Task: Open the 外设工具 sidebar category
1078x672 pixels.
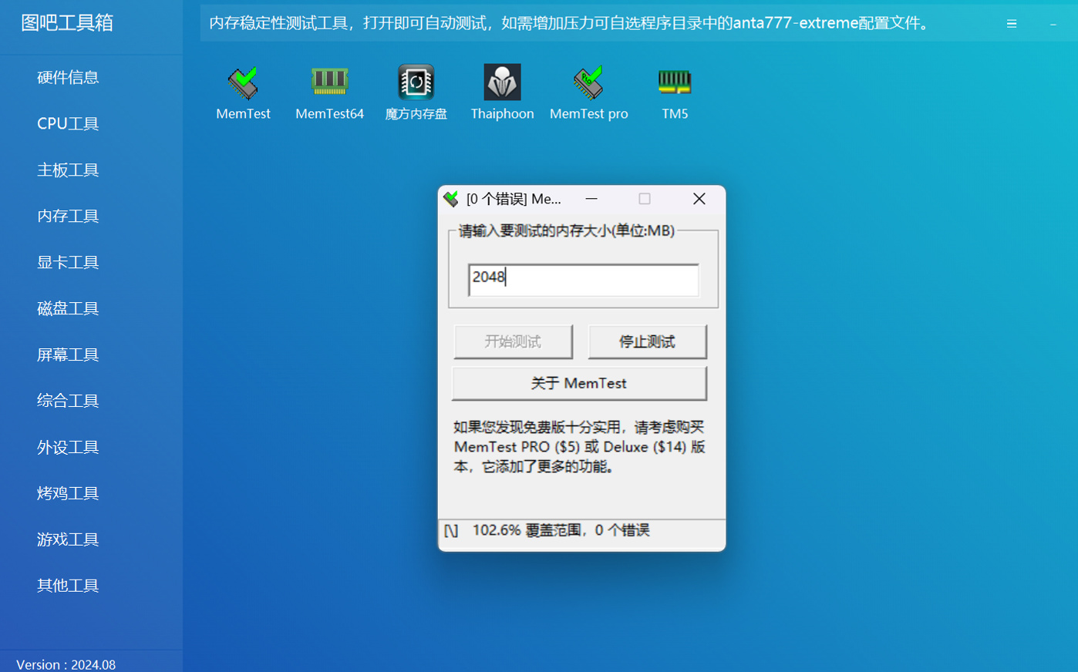Action: [x=68, y=447]
